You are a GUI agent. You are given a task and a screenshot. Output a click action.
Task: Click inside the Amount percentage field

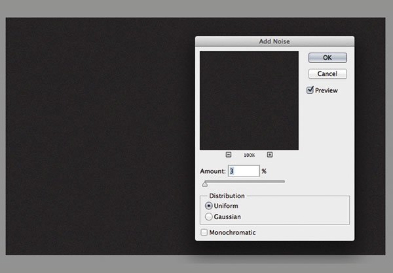click(x=243, y=171)
